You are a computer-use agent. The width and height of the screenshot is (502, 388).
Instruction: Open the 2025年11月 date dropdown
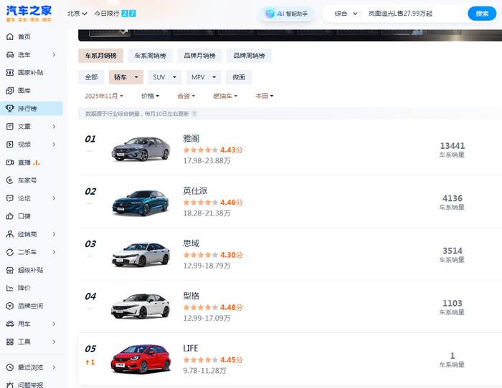click(x=104, y=96)
